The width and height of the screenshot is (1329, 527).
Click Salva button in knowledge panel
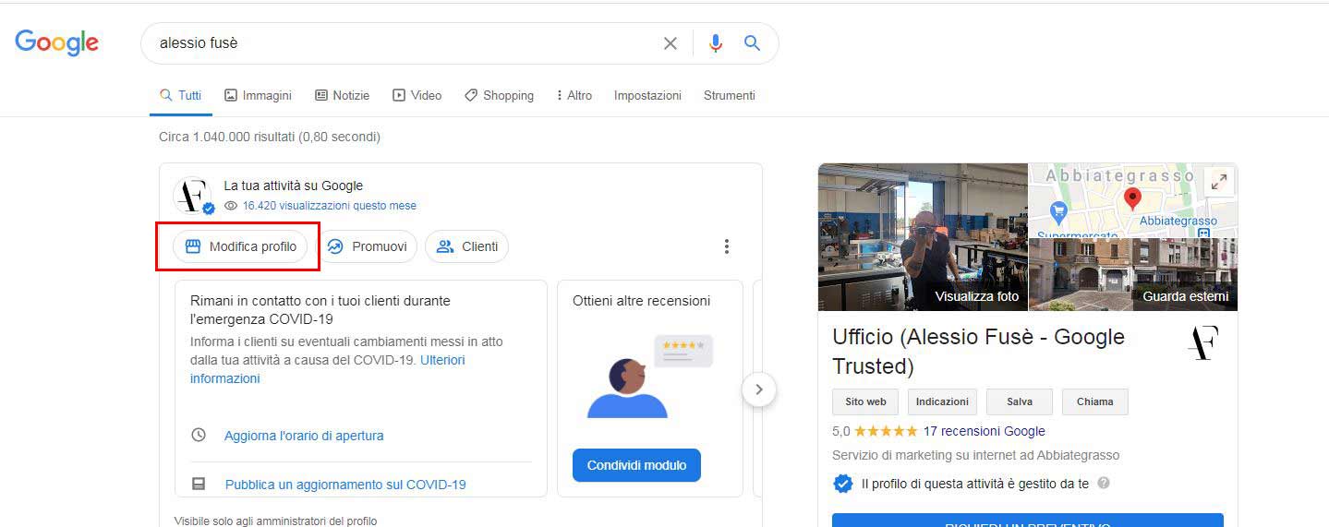click(1020, 401)
